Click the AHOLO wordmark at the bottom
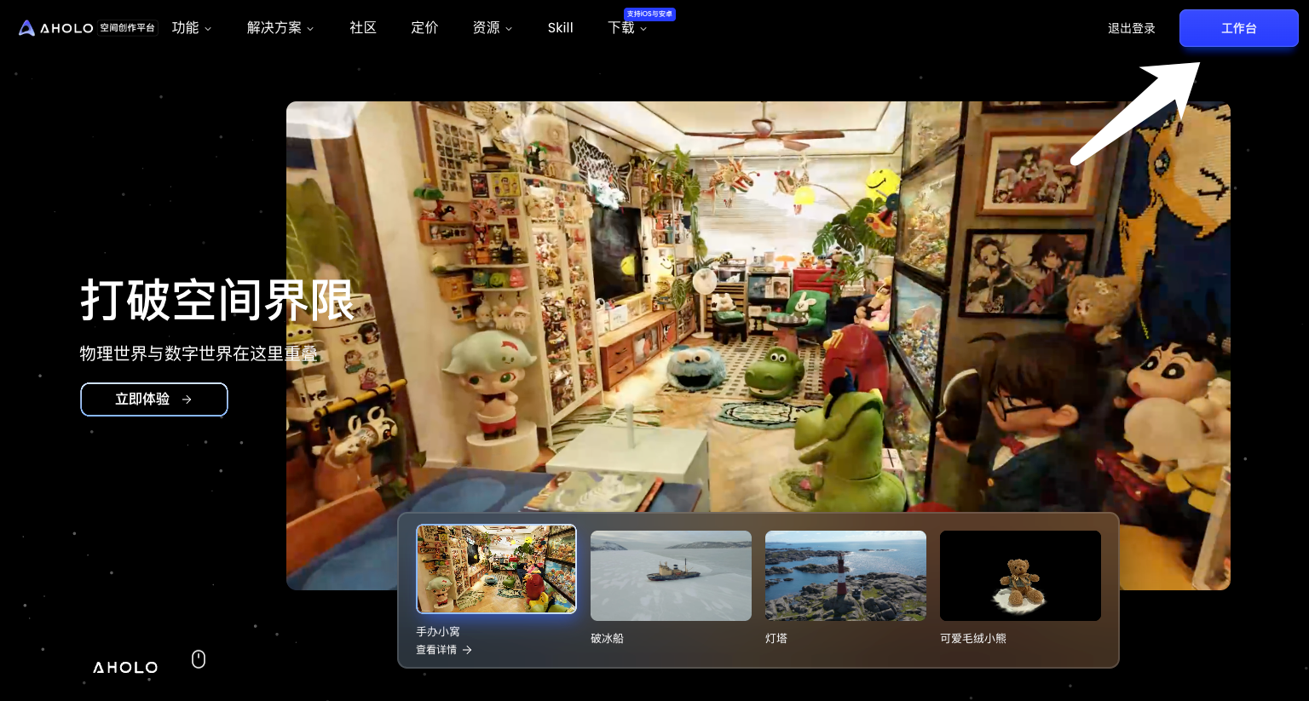The image size is (1309, 701). [x=125, y=668]
